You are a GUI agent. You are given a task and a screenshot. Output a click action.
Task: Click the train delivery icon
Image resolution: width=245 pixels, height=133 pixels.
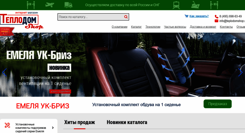tap(176, 5)
